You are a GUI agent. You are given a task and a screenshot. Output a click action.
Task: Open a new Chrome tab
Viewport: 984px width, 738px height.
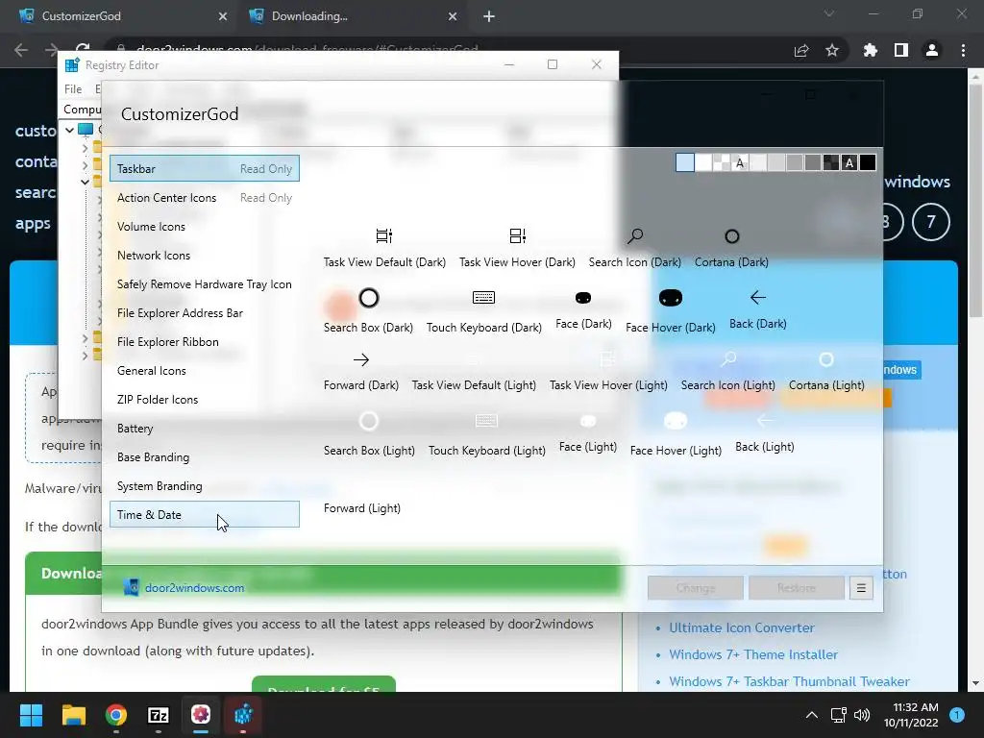[489, 16]
